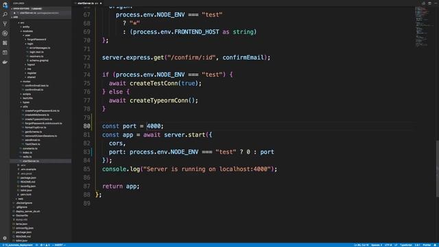
Task: Click the git branch name in status bar
Action: pyautogui.click(x=19, y=245)
